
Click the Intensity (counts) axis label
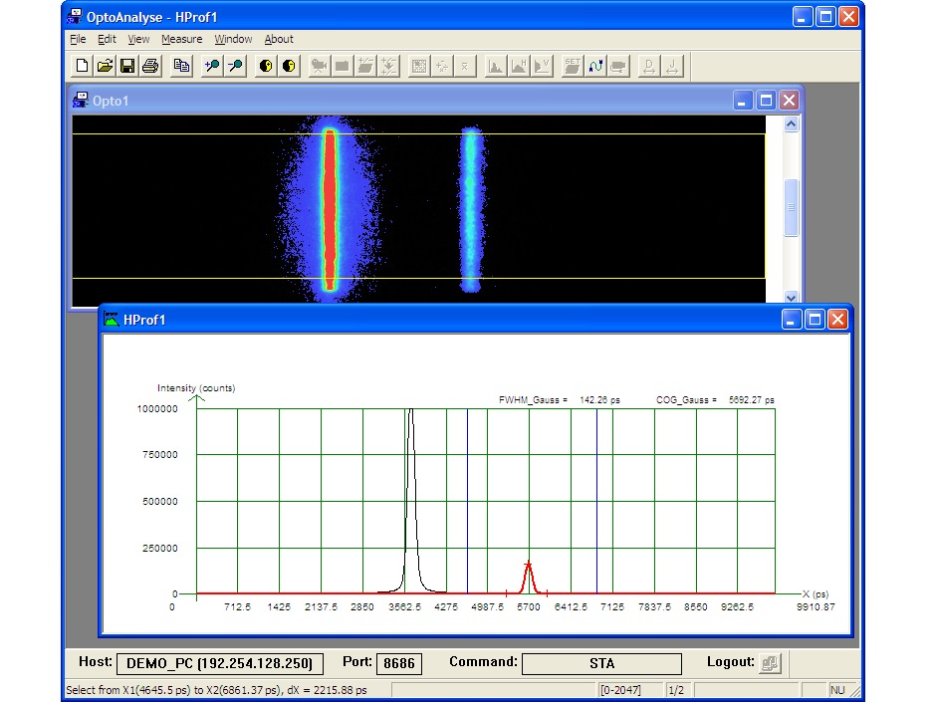click(x=196, y=388)
